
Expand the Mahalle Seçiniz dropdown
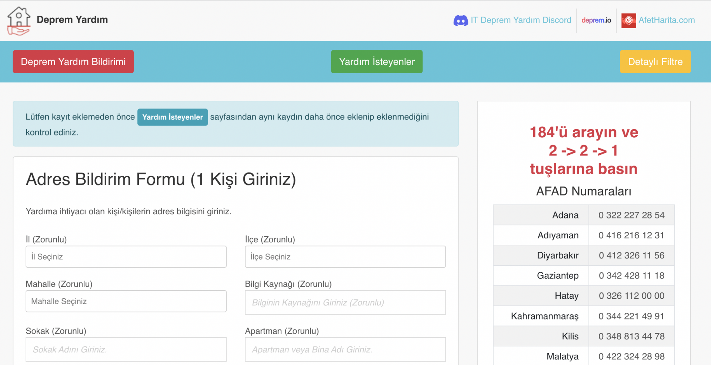[126, 301]
